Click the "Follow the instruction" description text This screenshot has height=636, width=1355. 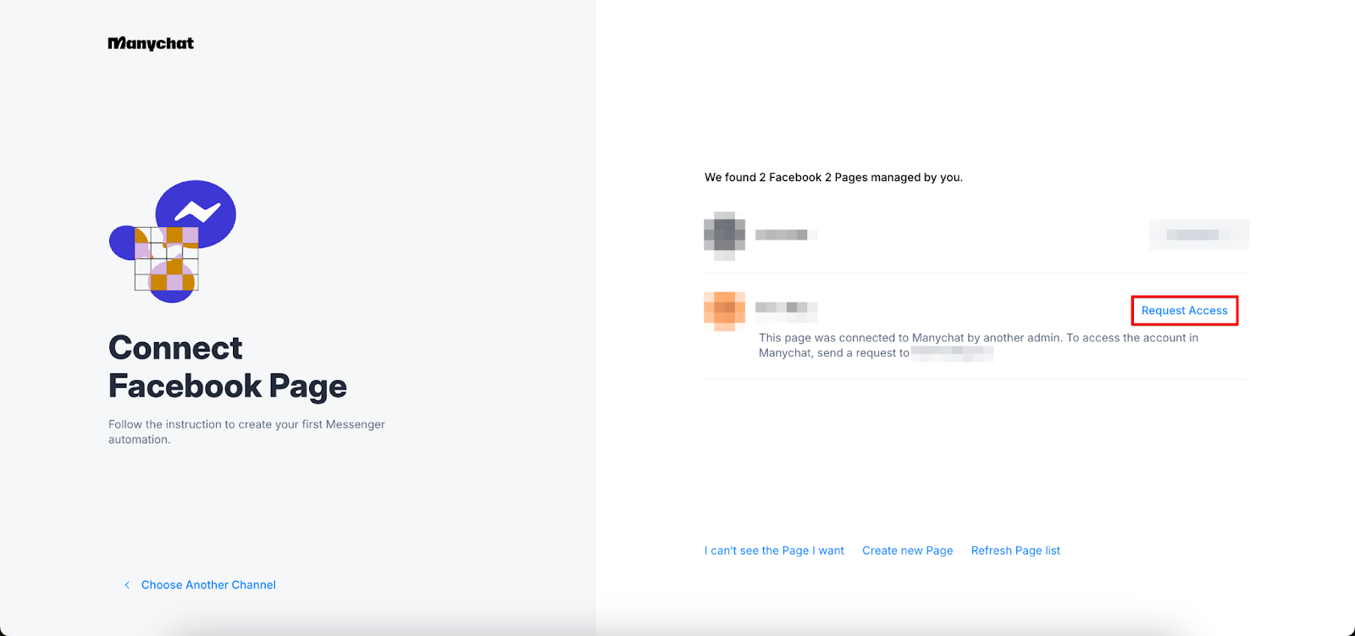246,432
